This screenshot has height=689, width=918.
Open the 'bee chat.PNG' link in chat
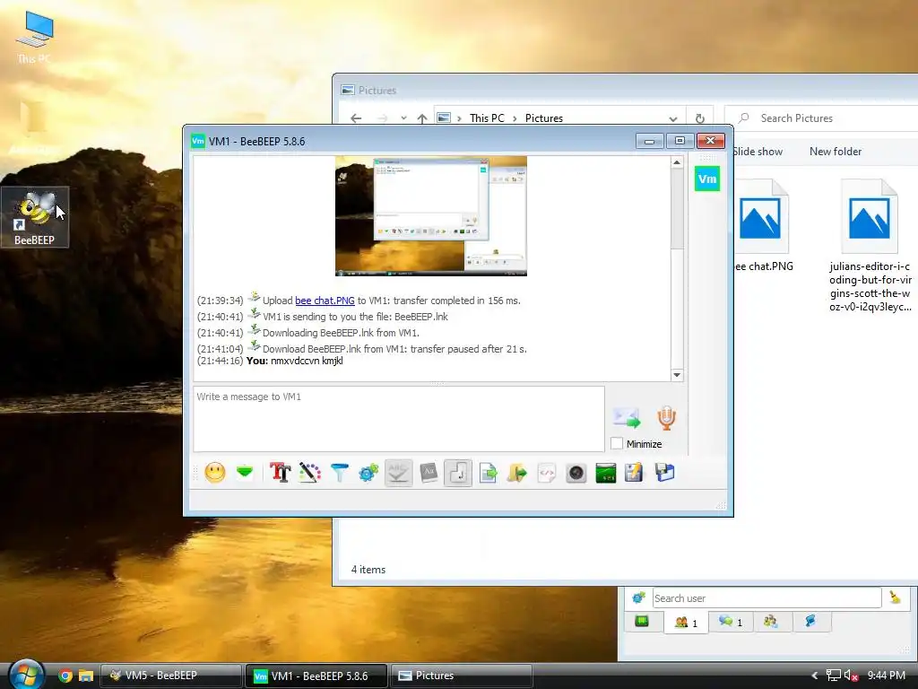325,301
